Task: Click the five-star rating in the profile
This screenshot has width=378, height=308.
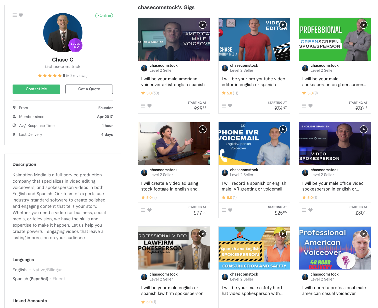Action: click(x=50, y=76)
